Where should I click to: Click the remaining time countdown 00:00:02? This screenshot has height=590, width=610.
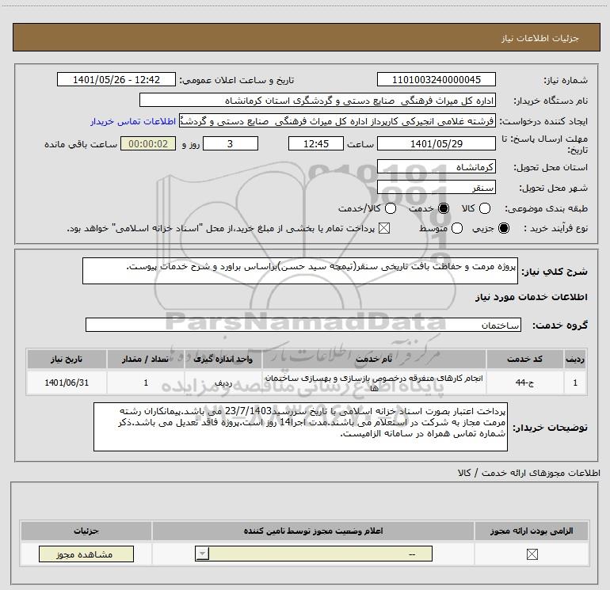148,143
